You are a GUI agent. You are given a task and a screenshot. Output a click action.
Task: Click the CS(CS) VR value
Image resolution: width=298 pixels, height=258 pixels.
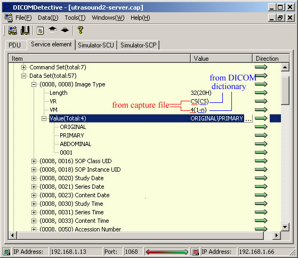point(199,102)
